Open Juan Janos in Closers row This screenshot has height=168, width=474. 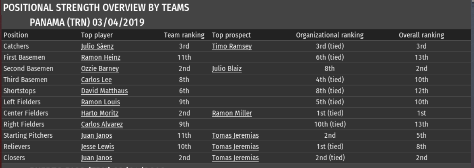click(x=96, y=158)
